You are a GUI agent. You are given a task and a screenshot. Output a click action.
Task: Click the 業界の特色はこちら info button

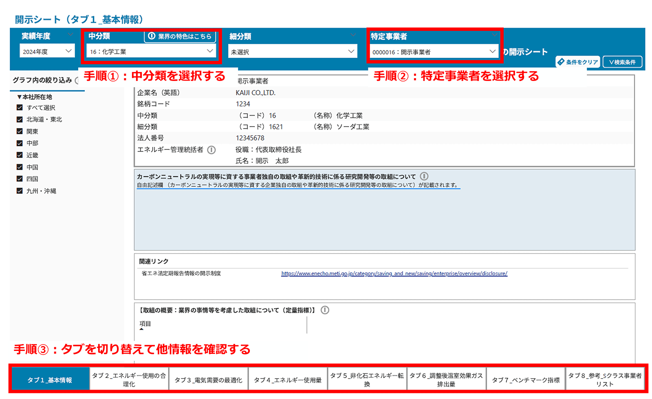[x=180, y=36]
